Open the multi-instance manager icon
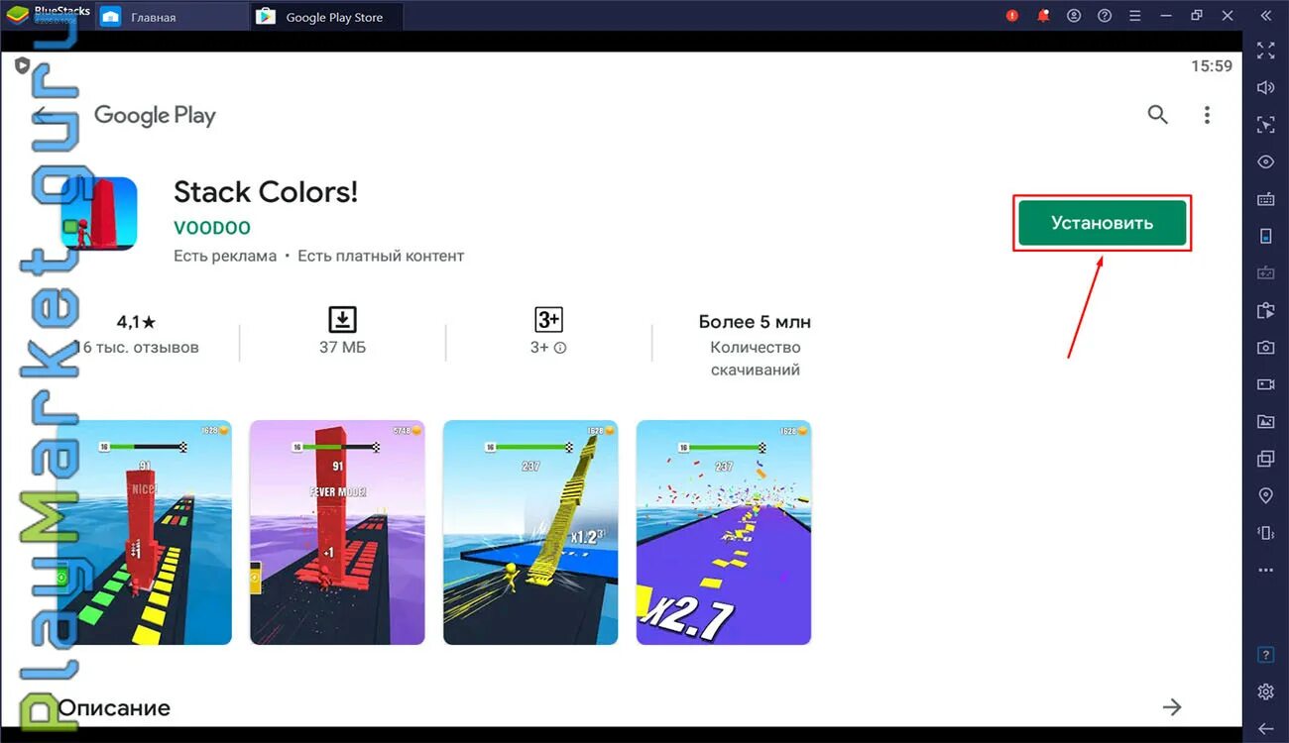 [1265, 459]
